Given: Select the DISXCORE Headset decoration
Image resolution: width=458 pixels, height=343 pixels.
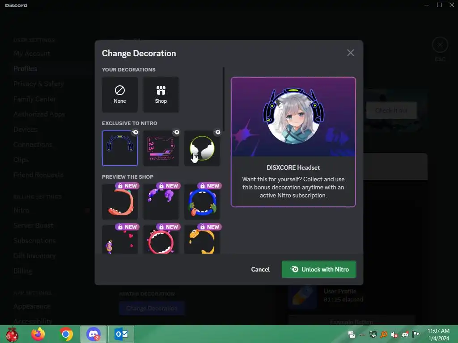Looking at the screenshot, I should [120, 148].
